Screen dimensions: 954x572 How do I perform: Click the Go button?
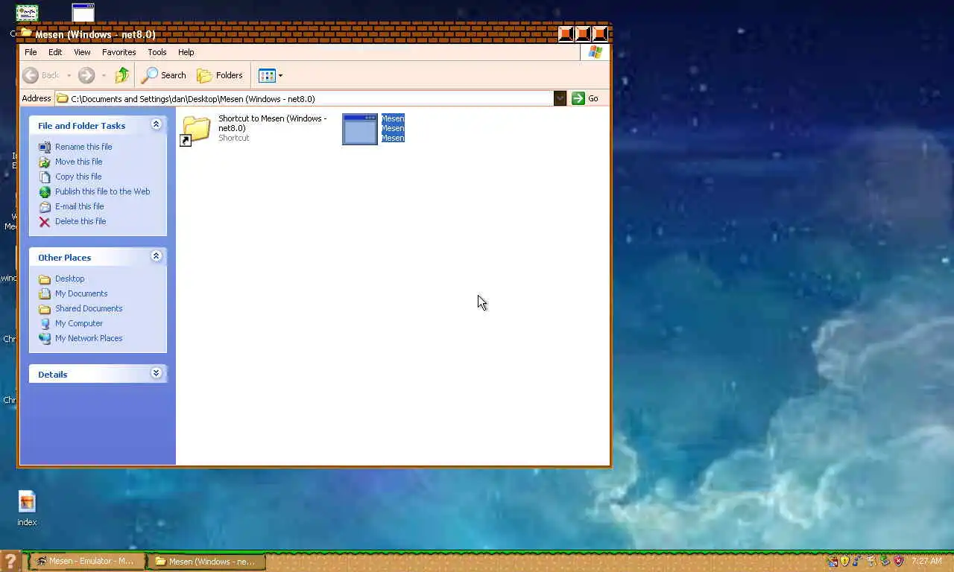click(x=585, y=98)
